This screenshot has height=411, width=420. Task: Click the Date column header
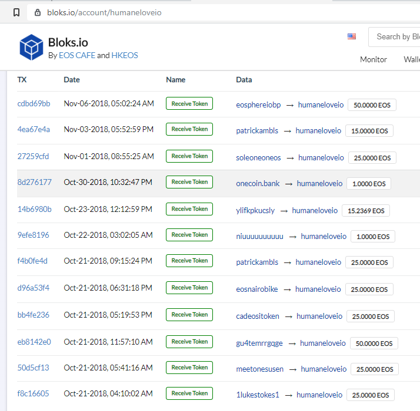72,80
